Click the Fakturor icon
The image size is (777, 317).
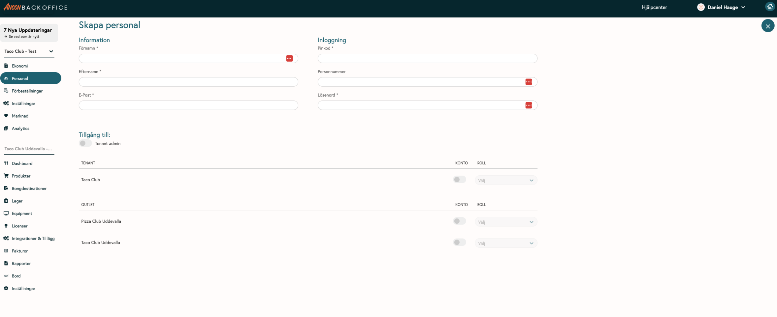pyautogui.click(x=6, y=251)
